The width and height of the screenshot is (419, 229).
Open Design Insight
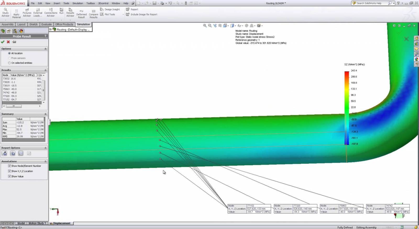click(x=110, y=9)
